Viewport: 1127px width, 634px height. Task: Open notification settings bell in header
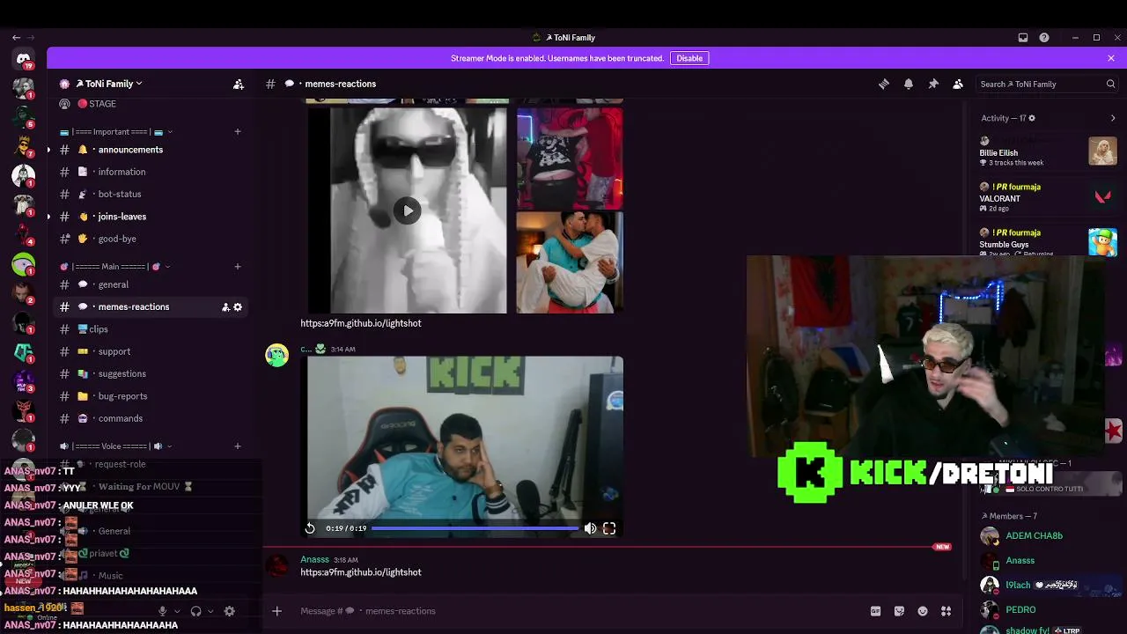(909, 84)
